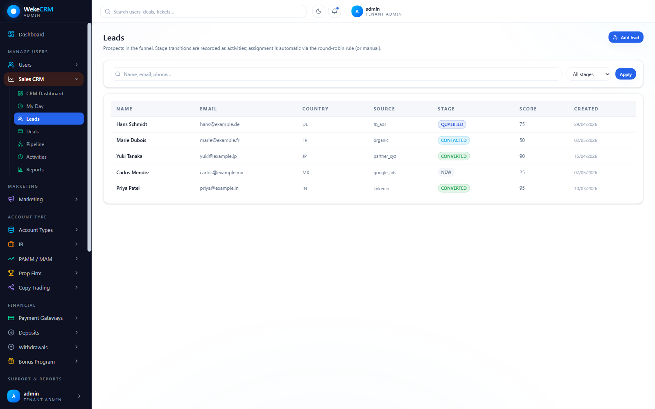Click the CONTACTED stage badge for Marie Dubois
This screenshot has width=655, height=409.
coord(454,140)
